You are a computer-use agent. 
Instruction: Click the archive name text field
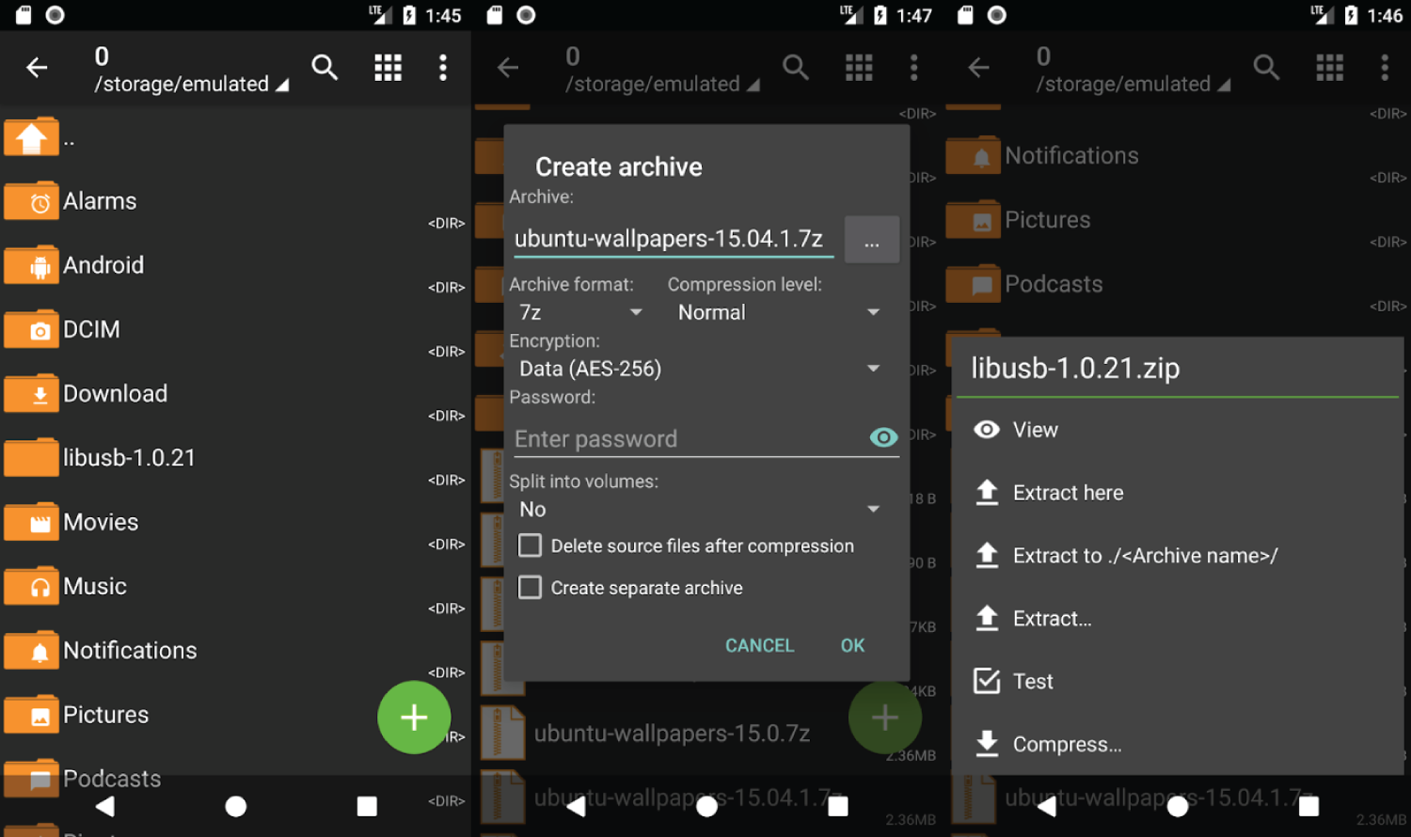coord(674,239)
